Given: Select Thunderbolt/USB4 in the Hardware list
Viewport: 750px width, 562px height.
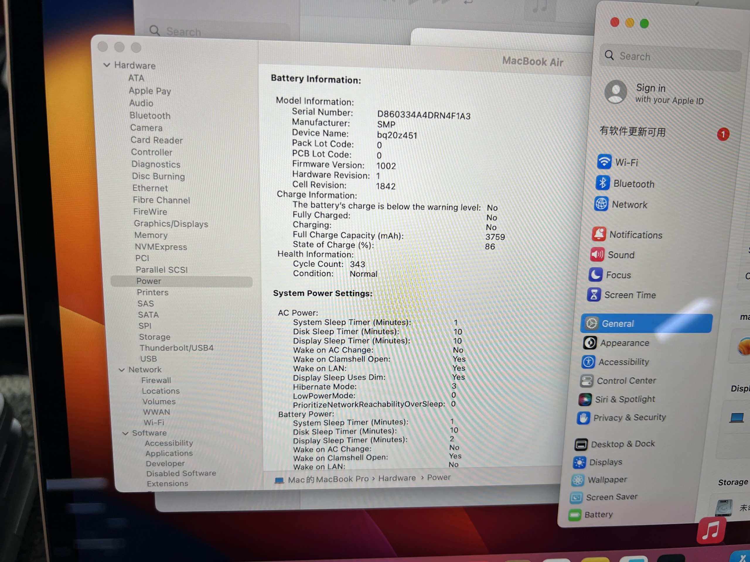Looking at the screenshot, I should pos(177,348).
